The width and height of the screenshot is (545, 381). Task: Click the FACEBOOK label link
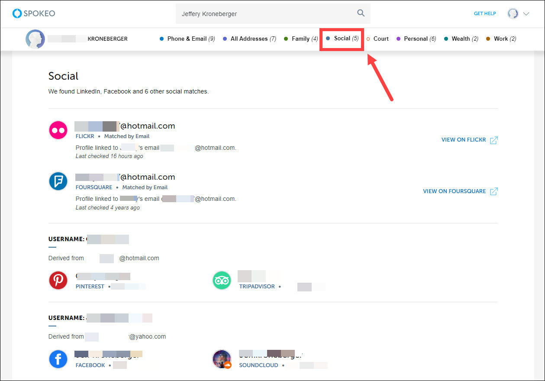[x=90, y=365]
